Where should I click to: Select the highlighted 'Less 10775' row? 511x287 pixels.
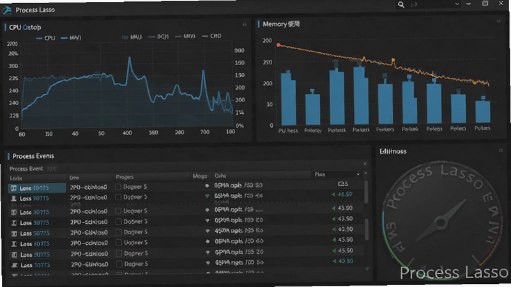tap(37, 188)
